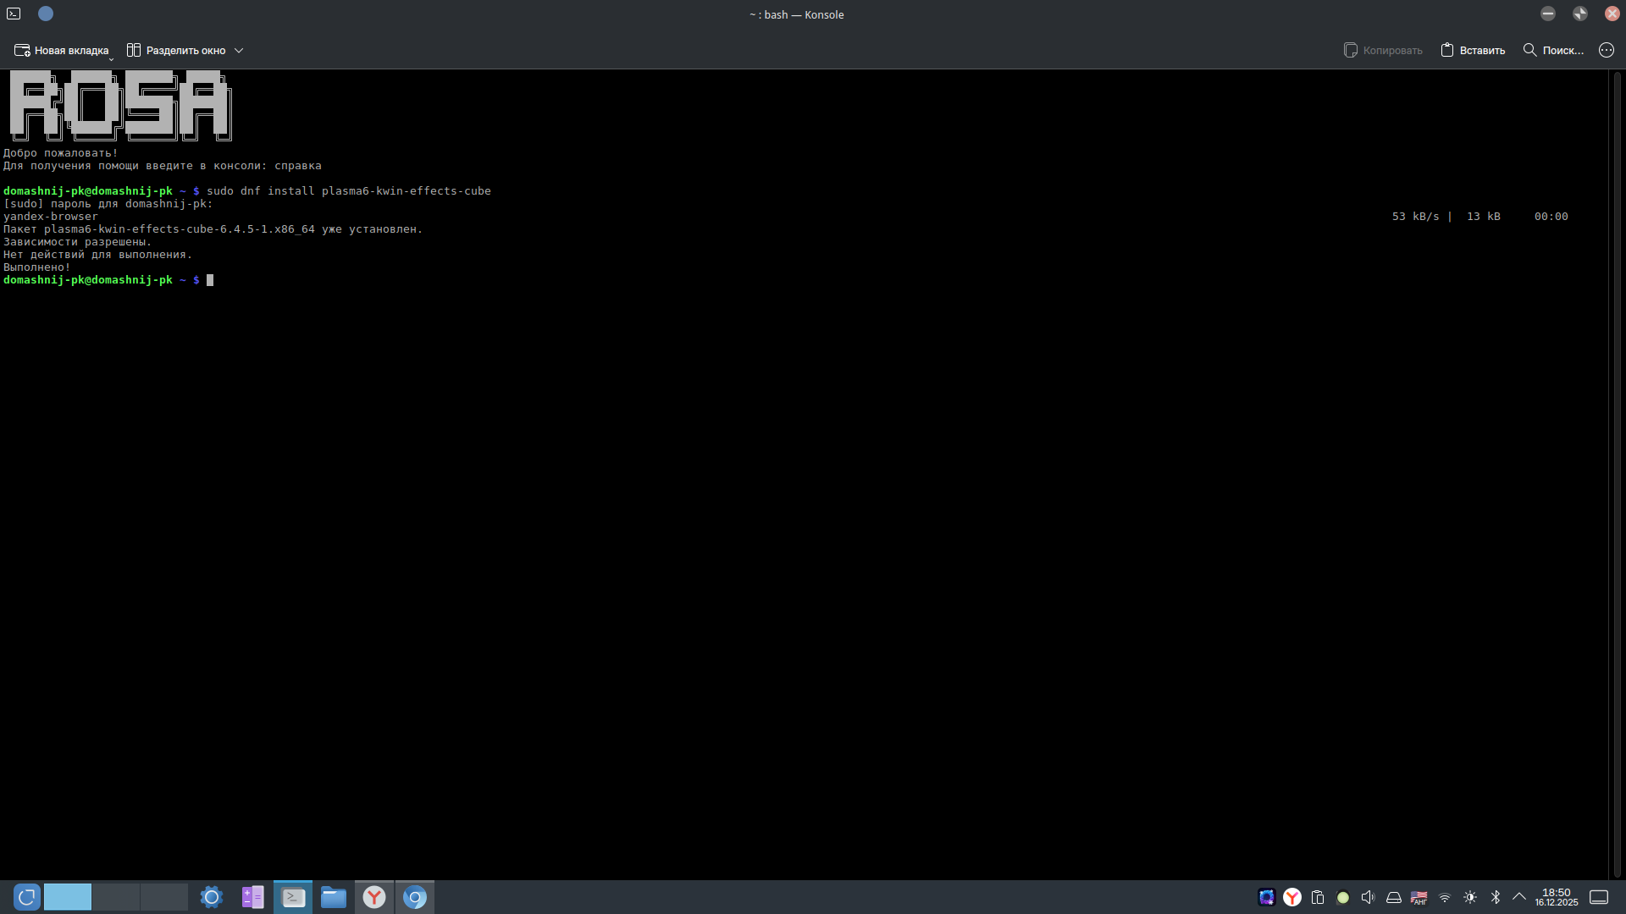Open the Konsole hamburger menu icon
This screenshot has height=914, width=1626.
[1606, 50]
